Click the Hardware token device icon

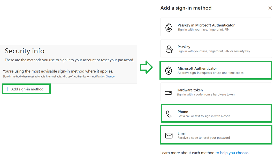[x=168, y=93]
